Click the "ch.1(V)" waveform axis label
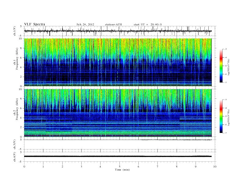Viewport: 242px width, 187px height. [15, 31]
